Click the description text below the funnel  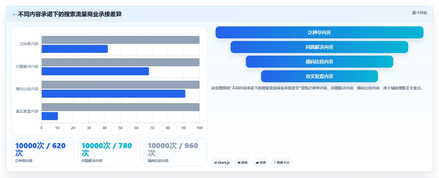click(318, 88)
